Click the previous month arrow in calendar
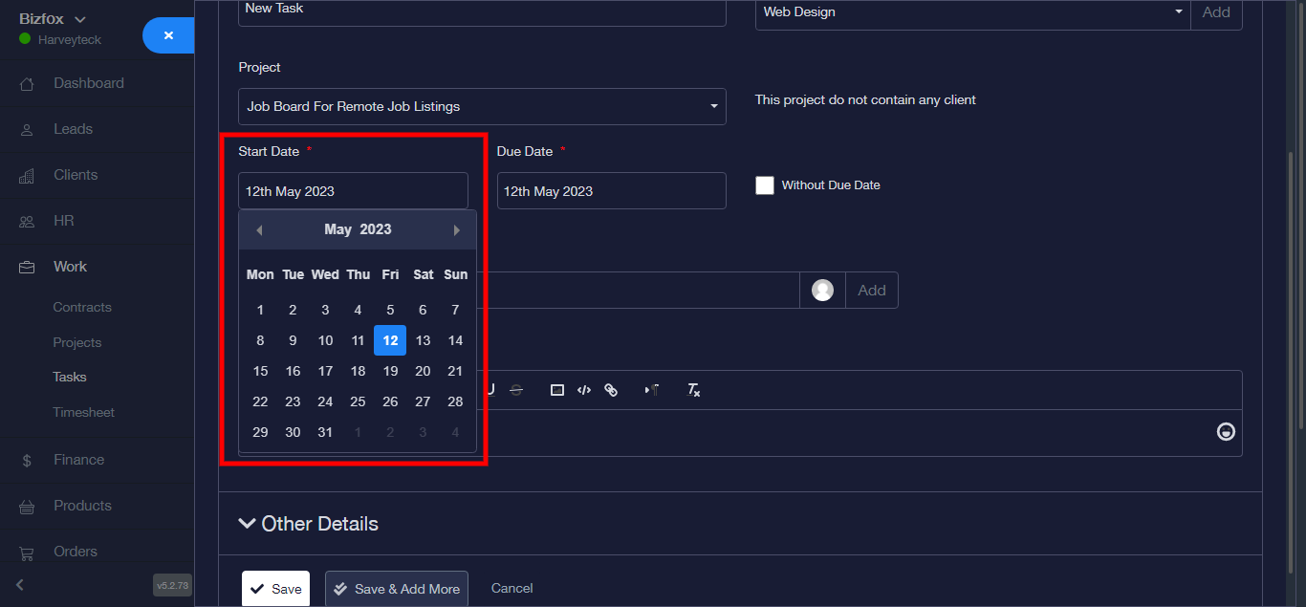The image size is (1306, 607). (259, 230)
